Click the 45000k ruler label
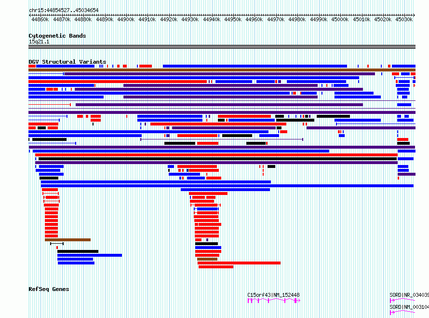429x318 pixels. [x=340, y=19]
